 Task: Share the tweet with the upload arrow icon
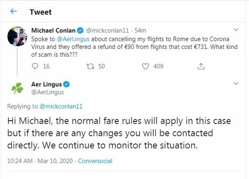click(201, 66)
